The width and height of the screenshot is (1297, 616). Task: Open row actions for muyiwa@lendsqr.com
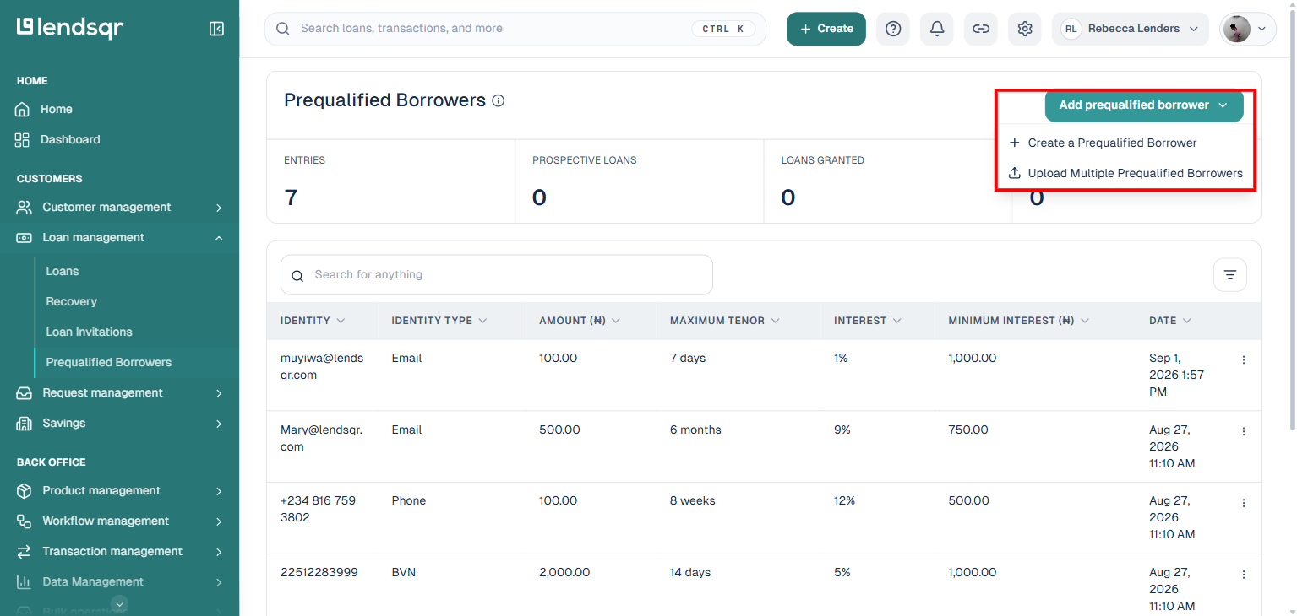1243,360
